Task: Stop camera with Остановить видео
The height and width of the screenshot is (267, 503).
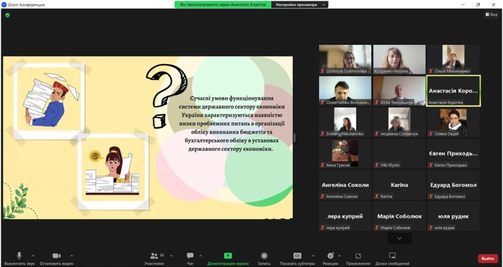Action: pyautogui.click(x=57, y=259)
